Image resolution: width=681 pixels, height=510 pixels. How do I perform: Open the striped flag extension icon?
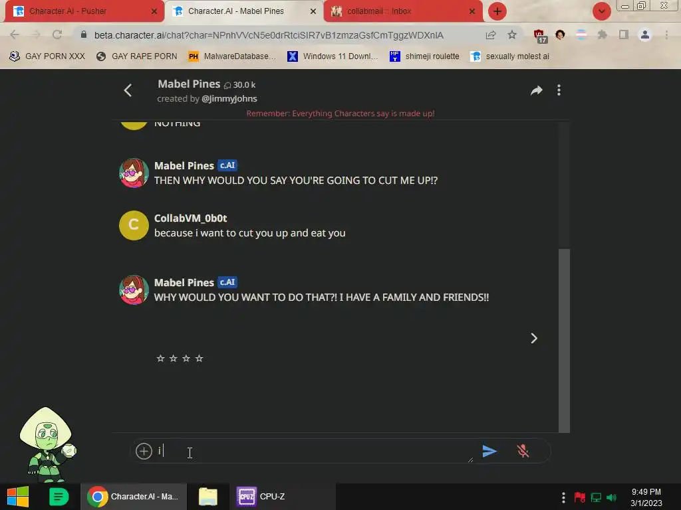581,35
